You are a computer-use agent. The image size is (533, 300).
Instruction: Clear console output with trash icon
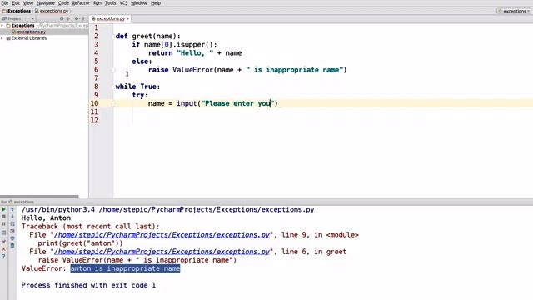12,246
